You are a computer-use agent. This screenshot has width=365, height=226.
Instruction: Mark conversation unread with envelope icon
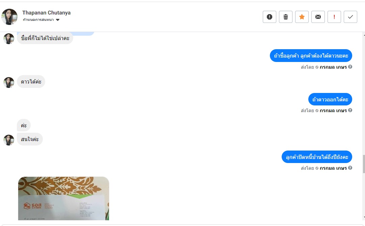318,17
